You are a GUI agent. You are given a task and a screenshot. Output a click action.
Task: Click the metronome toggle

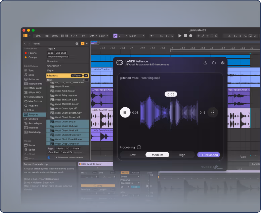[92, 36]
